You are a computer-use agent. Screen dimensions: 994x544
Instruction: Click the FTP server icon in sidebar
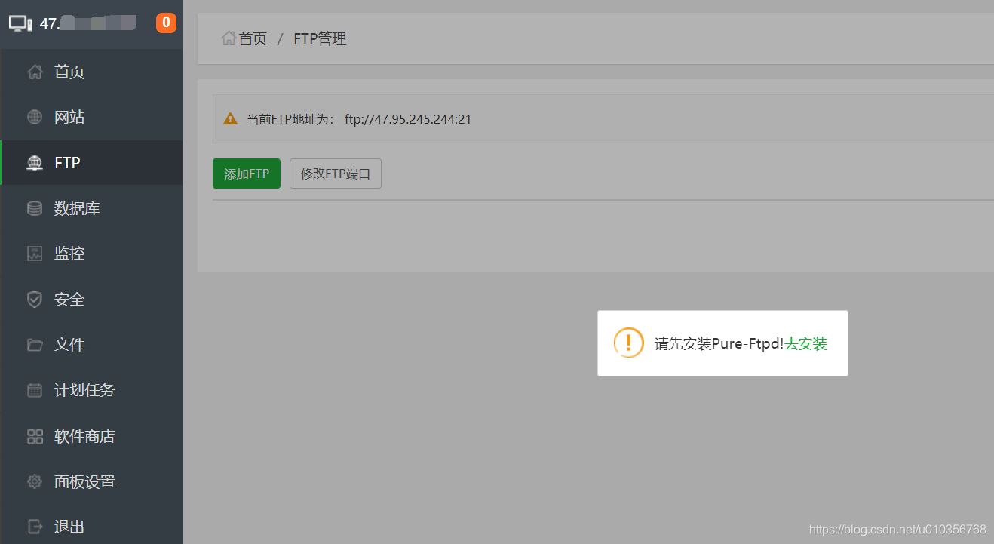tap(35, 163)
